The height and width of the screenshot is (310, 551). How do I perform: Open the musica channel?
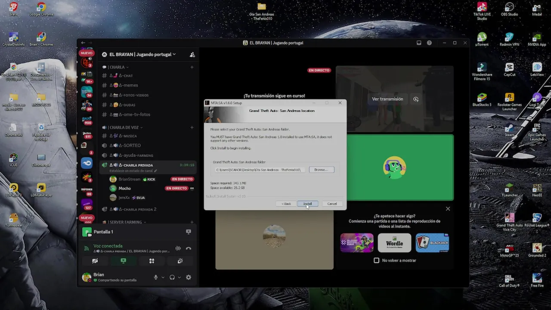pyautogui.click(x=148, y=136)
